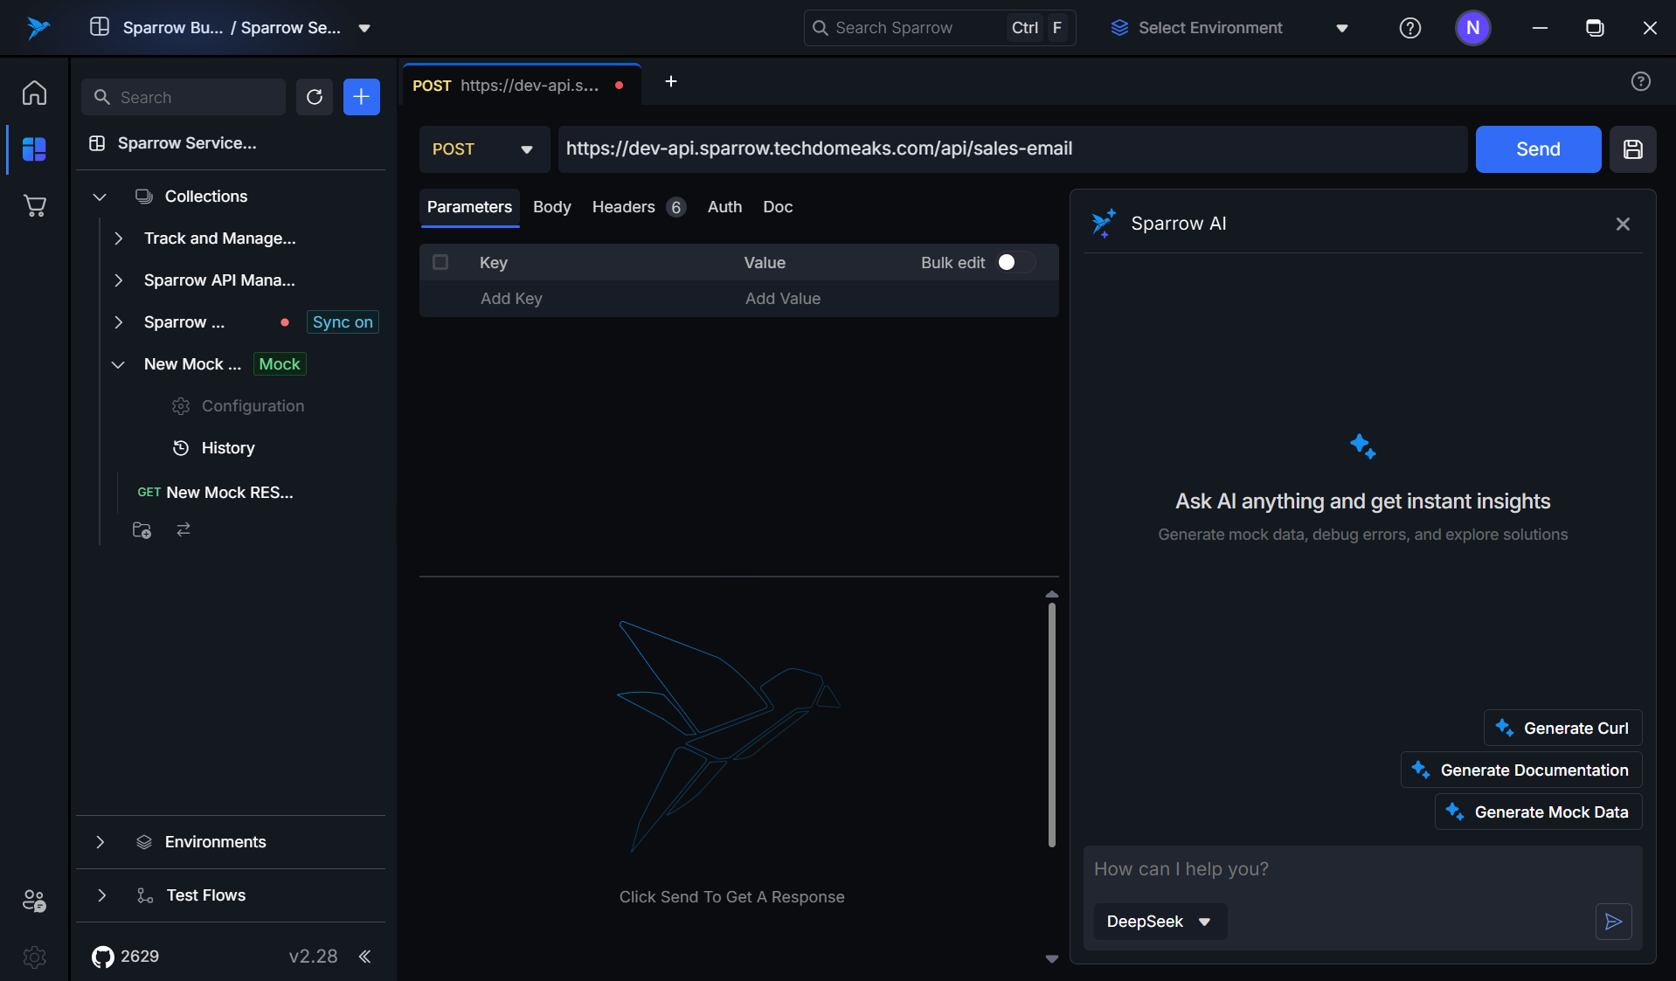Click the refresh collections icon
The width and height of the screenshot is (1676, 981).
(315, 97)
